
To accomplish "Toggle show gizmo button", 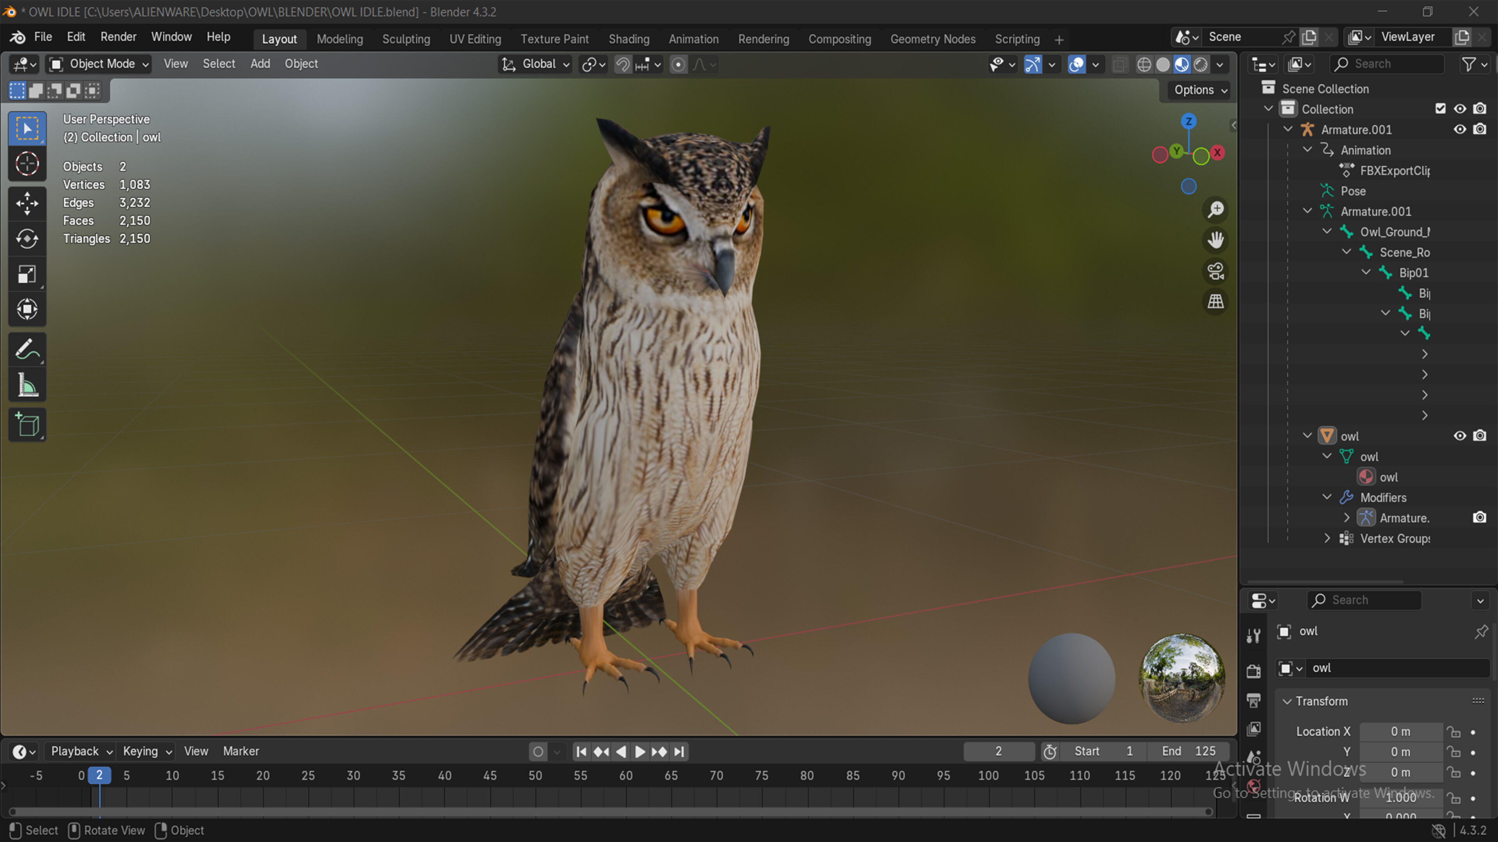I will click(1033, 64).
